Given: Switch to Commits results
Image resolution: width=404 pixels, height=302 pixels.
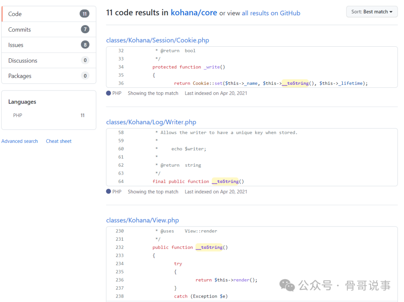Looking at the screenshot, I should (49, 30).
